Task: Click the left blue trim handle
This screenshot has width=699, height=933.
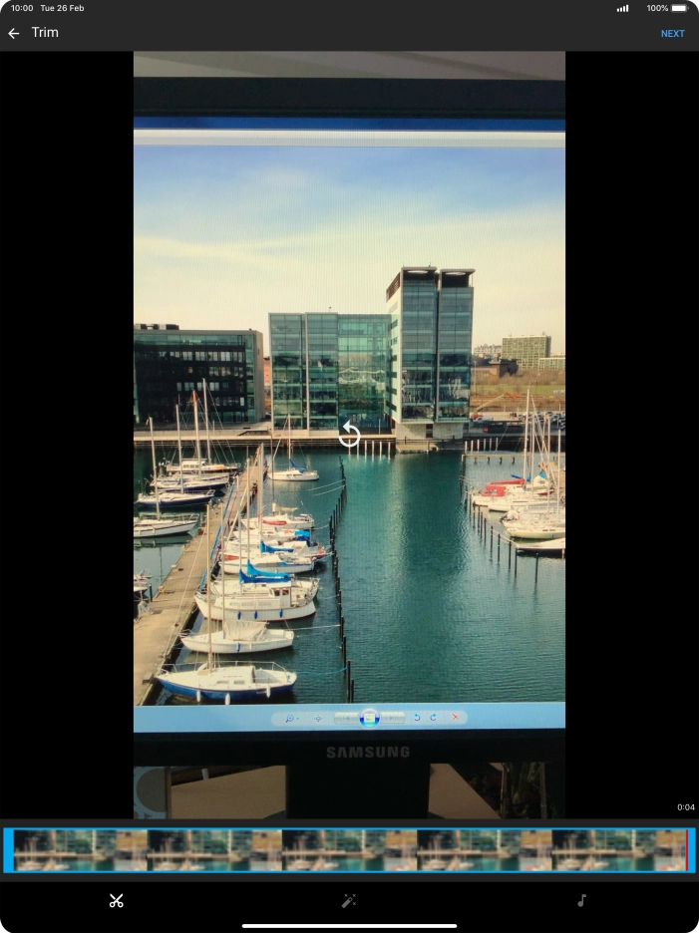Action: [x=8, y=849]
